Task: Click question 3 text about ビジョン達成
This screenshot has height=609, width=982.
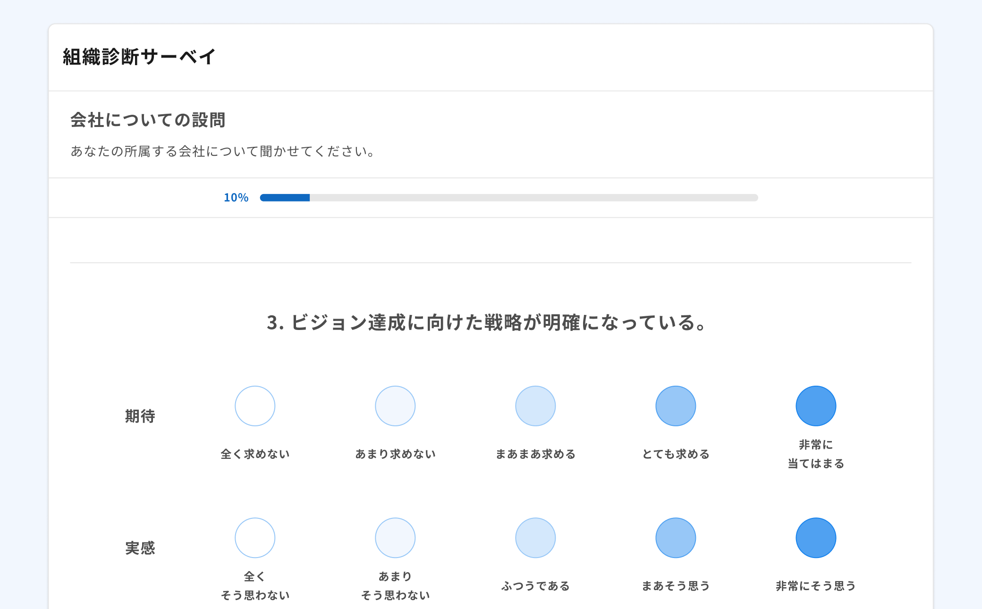Action: point(487,323)
